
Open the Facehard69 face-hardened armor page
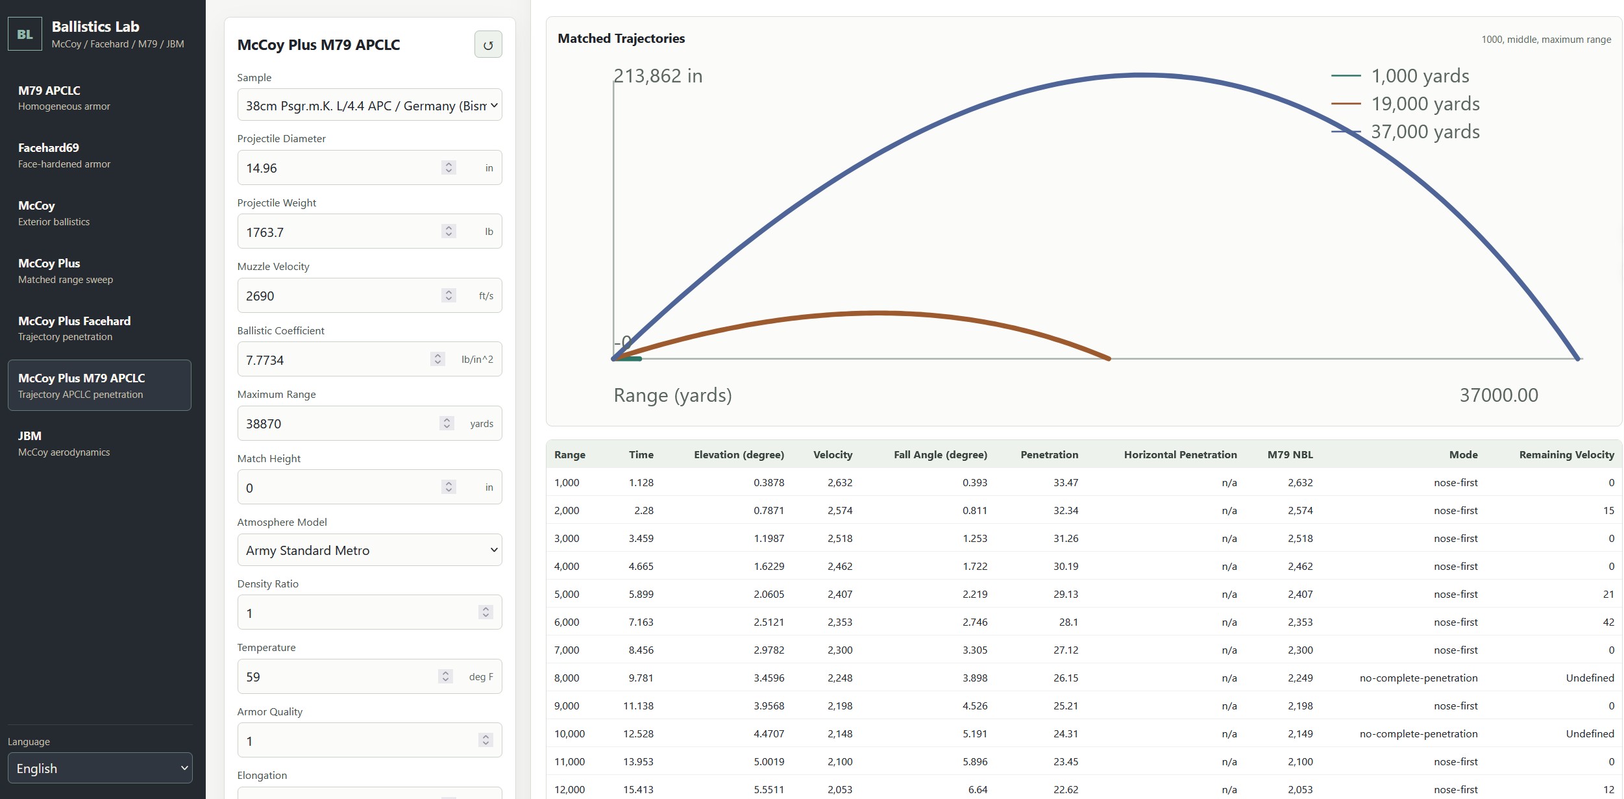coord(99,156)
